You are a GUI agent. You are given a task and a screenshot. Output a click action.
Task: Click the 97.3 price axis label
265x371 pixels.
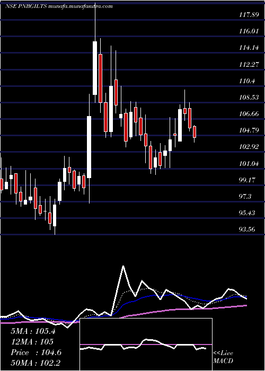tap(246, 197)
